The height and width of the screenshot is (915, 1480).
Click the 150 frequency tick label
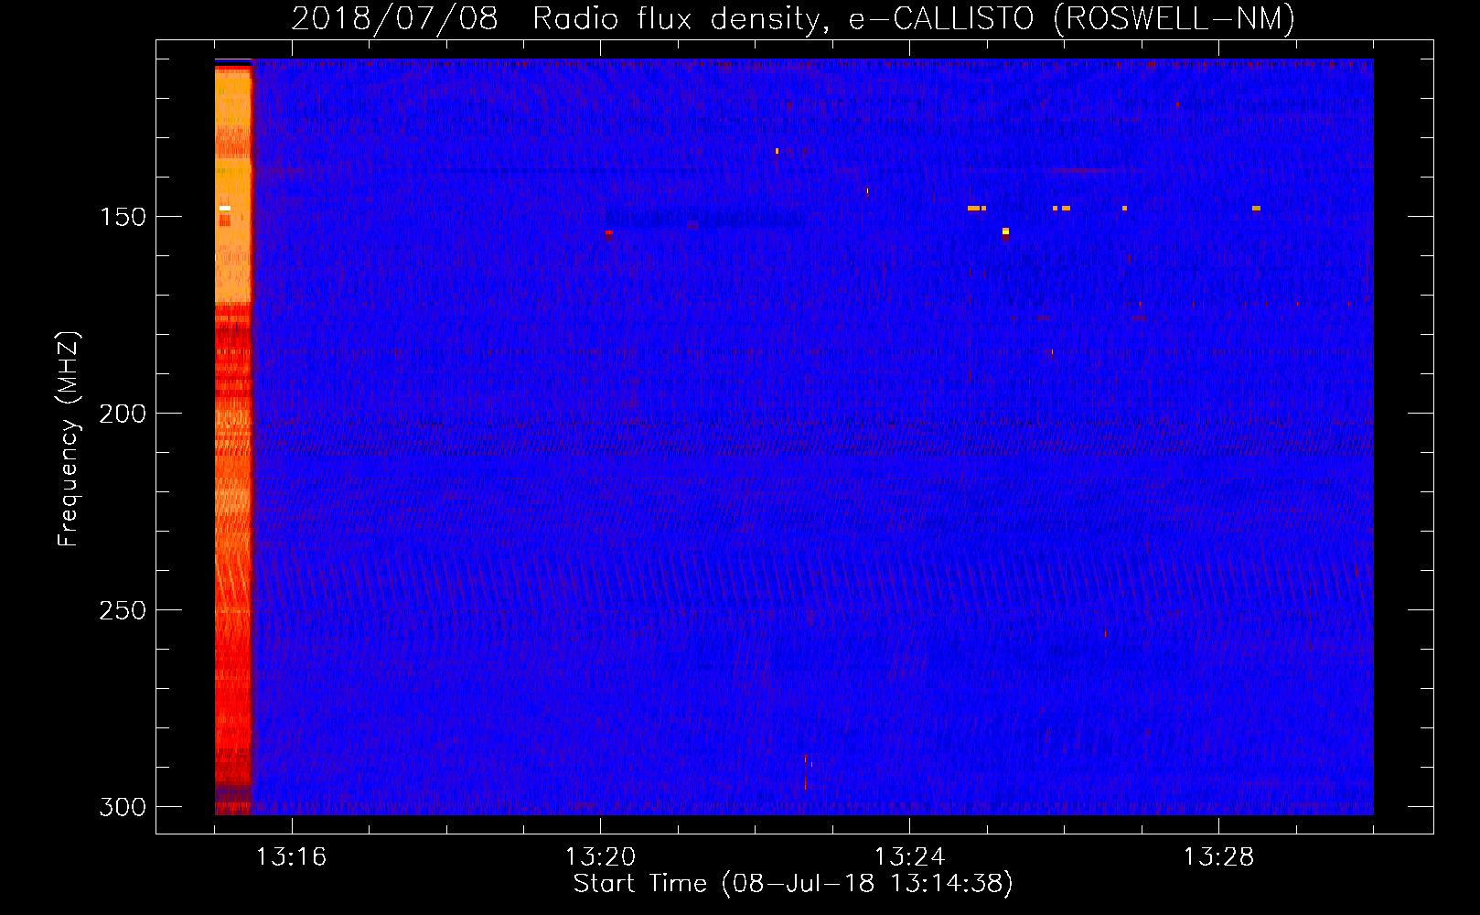coord(123,217)
